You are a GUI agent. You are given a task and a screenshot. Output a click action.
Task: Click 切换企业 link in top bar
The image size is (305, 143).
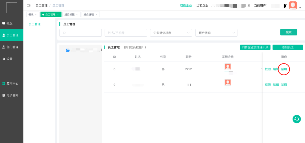(186, 6)
